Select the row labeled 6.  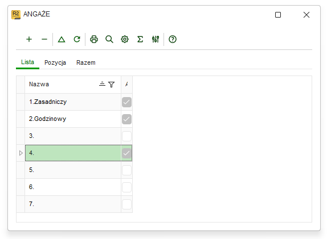pos(73,187)
